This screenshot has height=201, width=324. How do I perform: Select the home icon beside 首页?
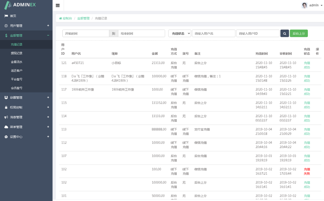[x=5, y=15]
